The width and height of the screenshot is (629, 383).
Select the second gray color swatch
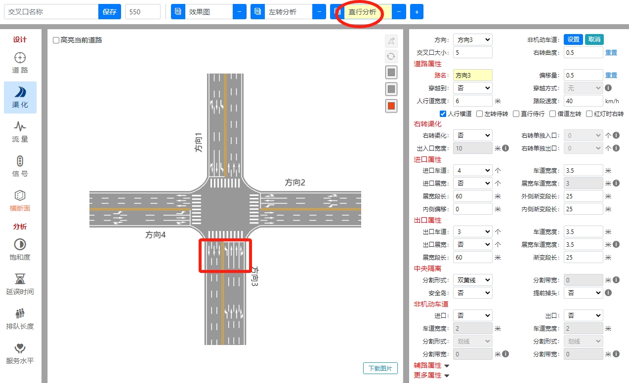(391, 89)
